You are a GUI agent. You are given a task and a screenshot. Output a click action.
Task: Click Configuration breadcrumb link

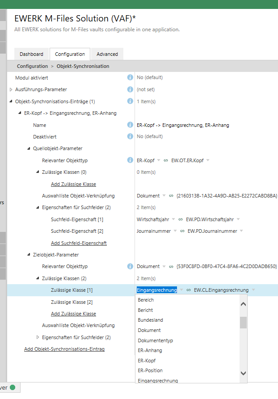(x=32, y=66)
